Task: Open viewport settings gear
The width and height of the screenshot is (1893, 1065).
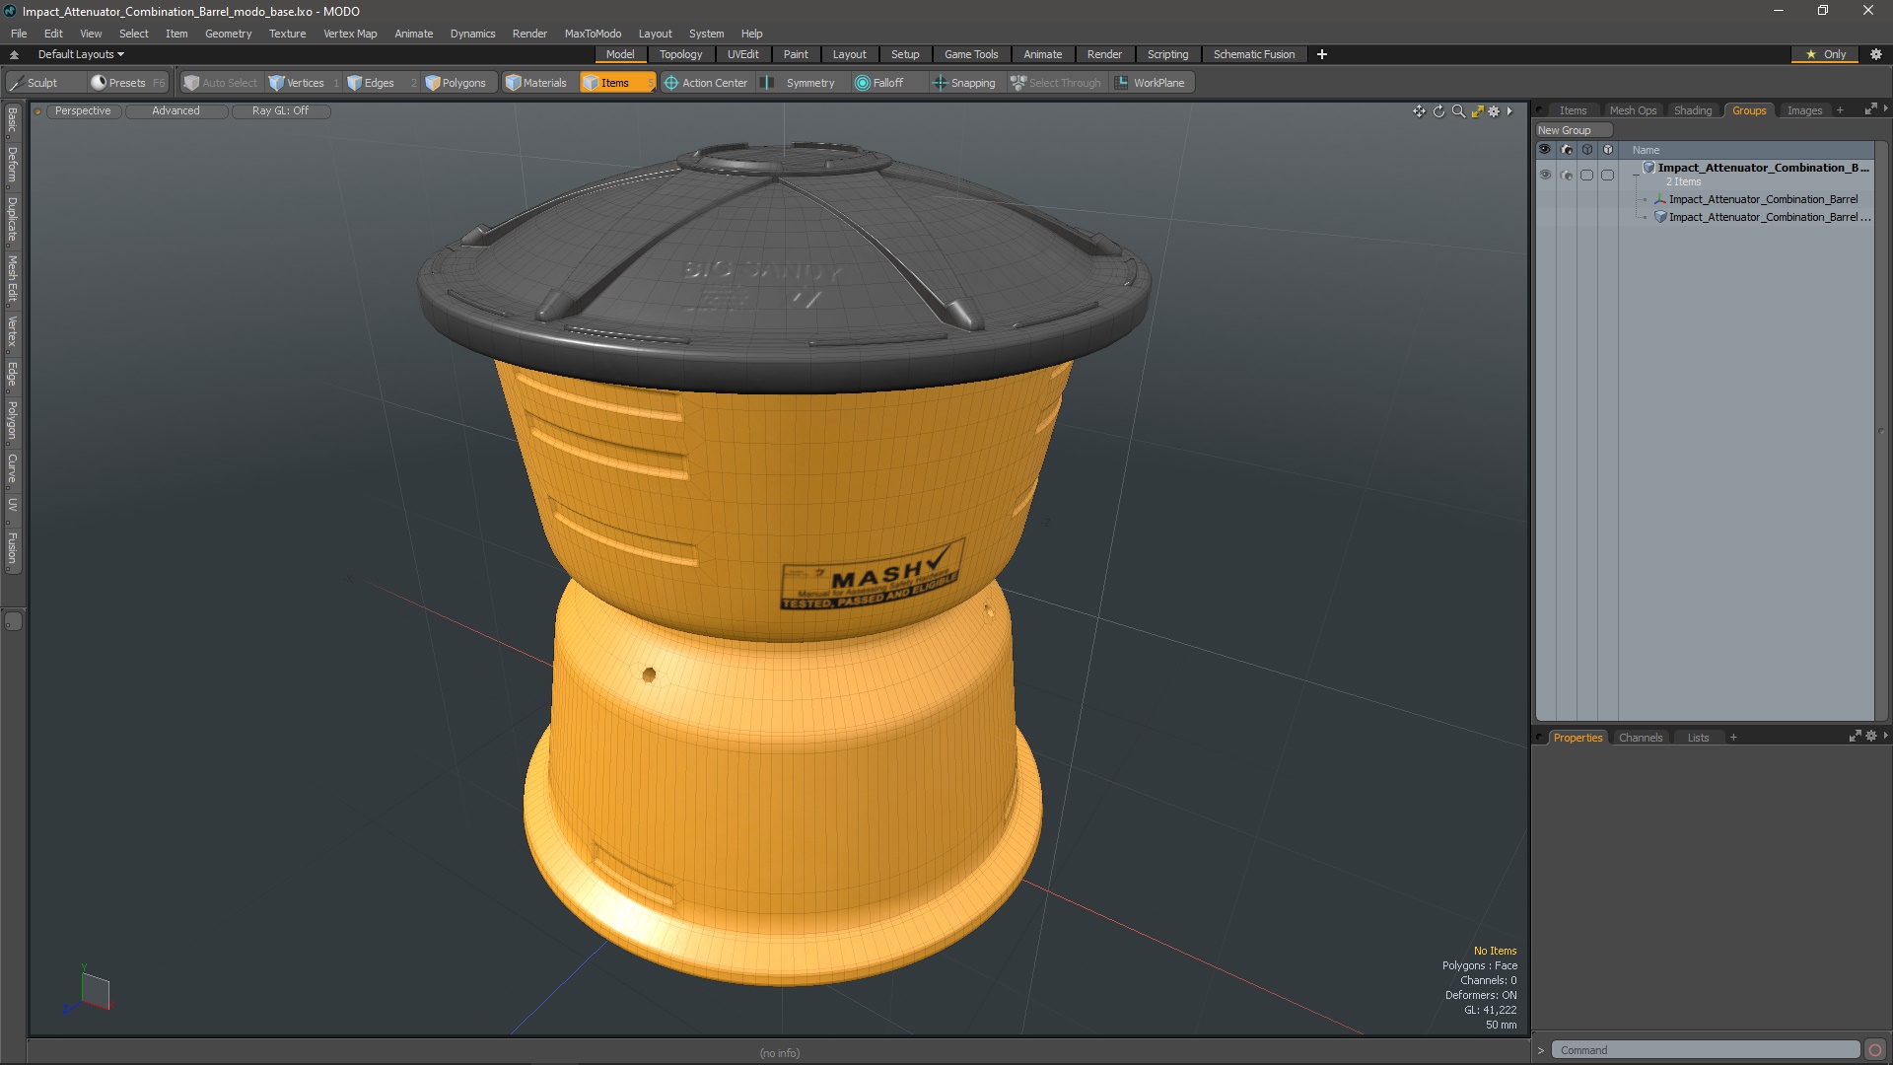Action: coord(1494,111)
